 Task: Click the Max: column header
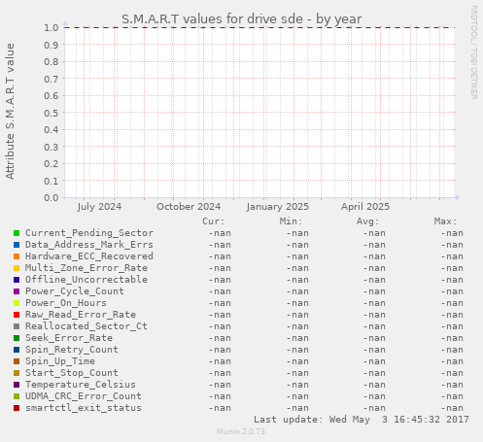coord(445,221)
